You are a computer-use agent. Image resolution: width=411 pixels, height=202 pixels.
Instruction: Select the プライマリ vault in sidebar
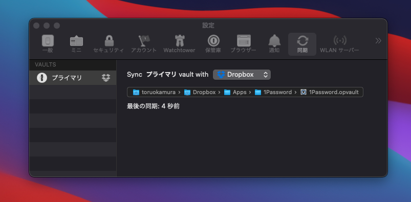coord(73,78)
